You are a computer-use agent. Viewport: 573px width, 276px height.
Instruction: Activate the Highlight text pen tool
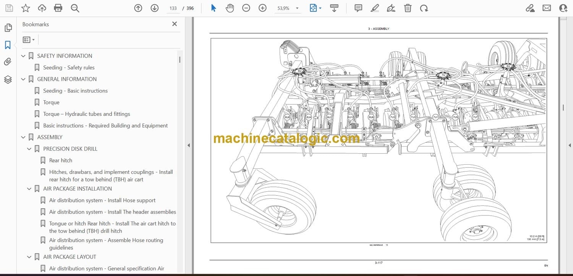coord(375,8)
